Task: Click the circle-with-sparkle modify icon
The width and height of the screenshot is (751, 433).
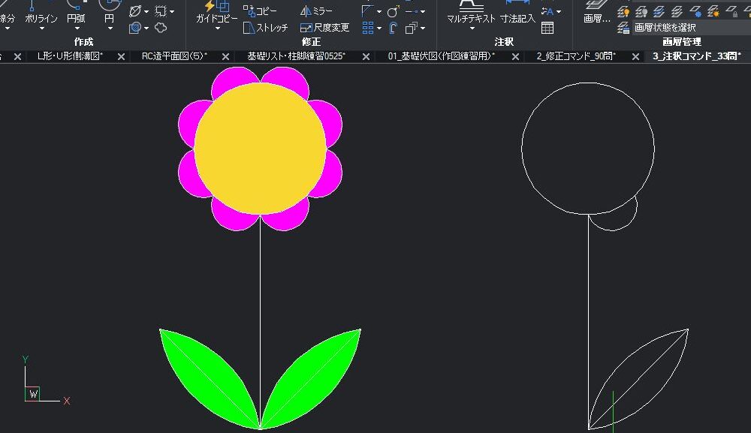Action: tap(394, 11)
